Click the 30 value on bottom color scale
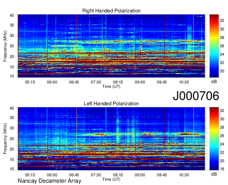 (222, 119)
